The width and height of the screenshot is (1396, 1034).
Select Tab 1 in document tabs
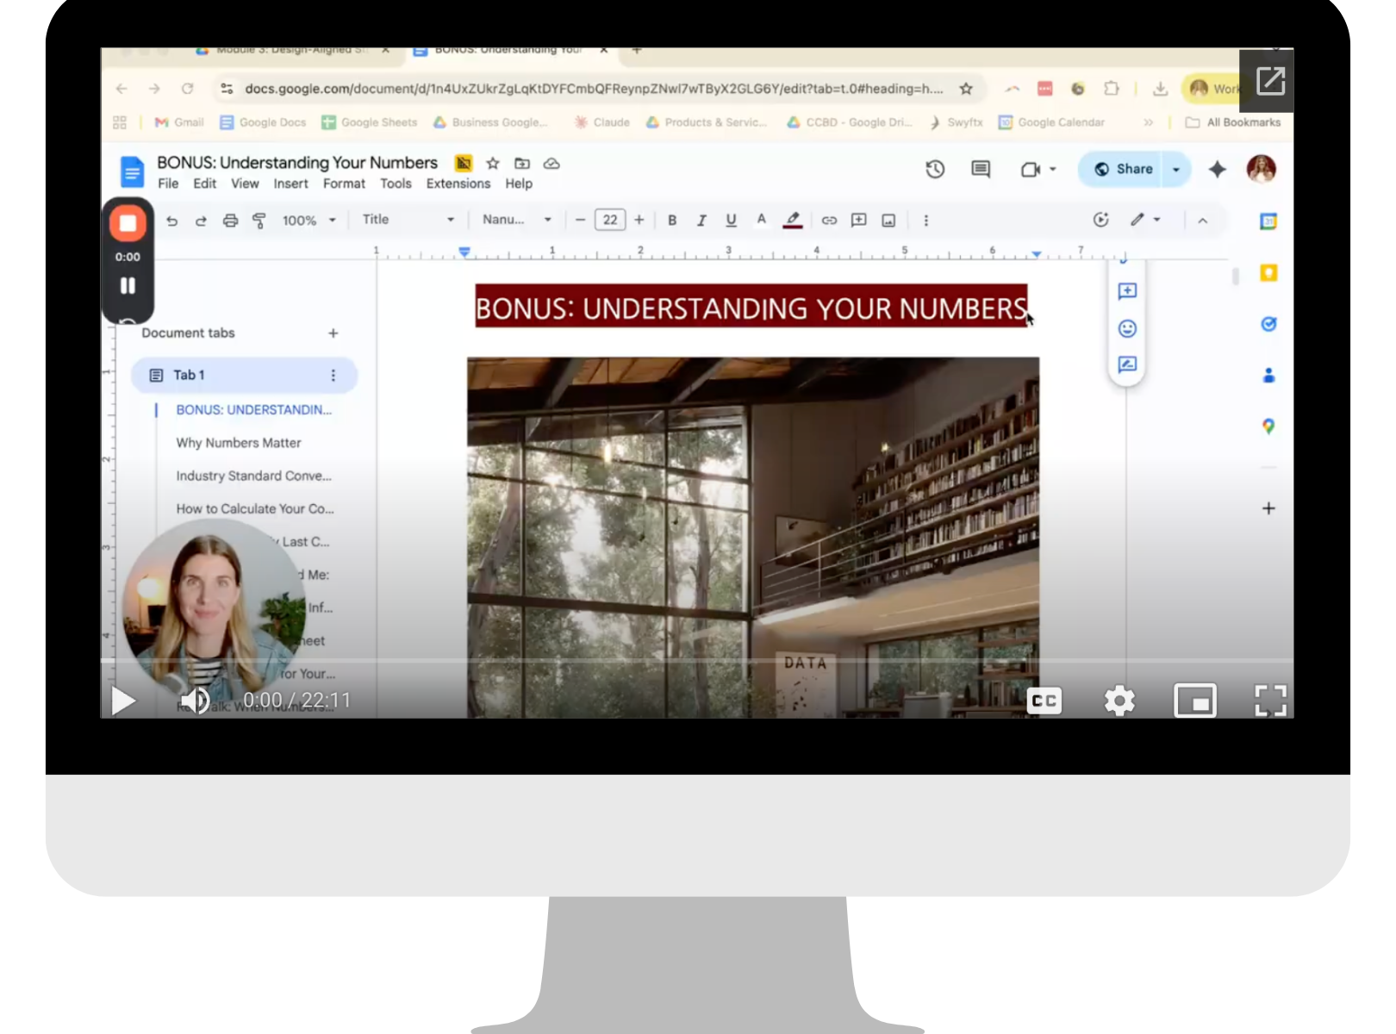(x=244, y=375)
